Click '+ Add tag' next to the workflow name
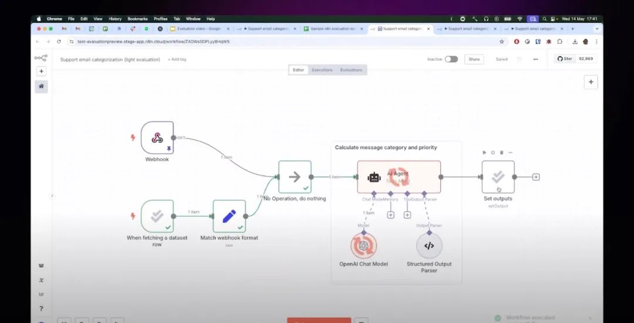The height and width of the screenshot is (323, 634). tap(177, 59)
